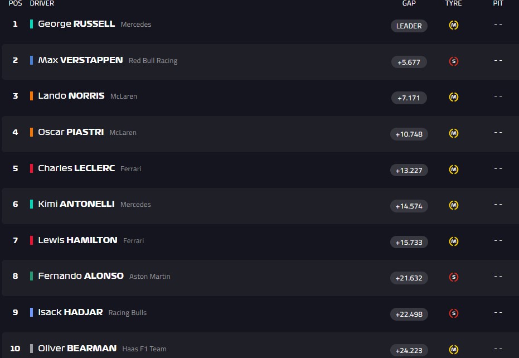The height and width of the screenshot is (358, 519).
Task: Click Fernando Alonso's soft tyre icon
Action: 454,277
